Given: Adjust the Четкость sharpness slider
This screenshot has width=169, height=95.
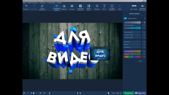Looking at the screenshot, I should (132, 42).
